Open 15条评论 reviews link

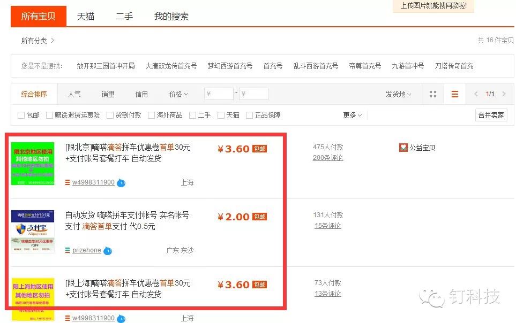(x=328, y=226)
